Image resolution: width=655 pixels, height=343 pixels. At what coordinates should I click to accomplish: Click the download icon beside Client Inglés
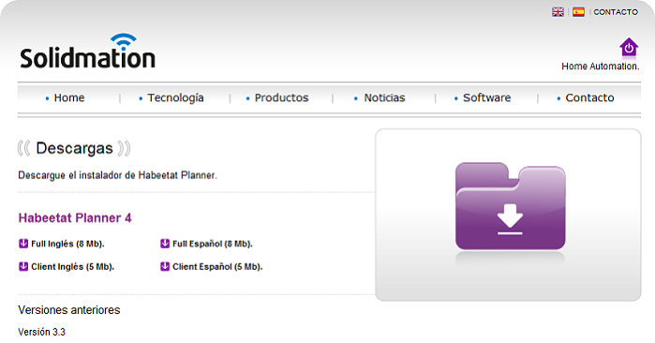pyautogui.click(x=23, y=266)
